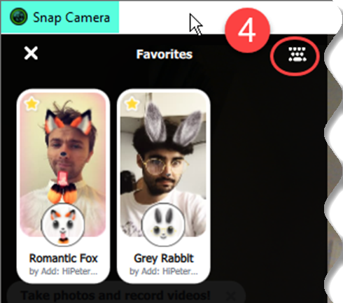The image size is (343, 303).
Task: Open the lens hotkeys keyboard icon
Action: tap(297, 55)
